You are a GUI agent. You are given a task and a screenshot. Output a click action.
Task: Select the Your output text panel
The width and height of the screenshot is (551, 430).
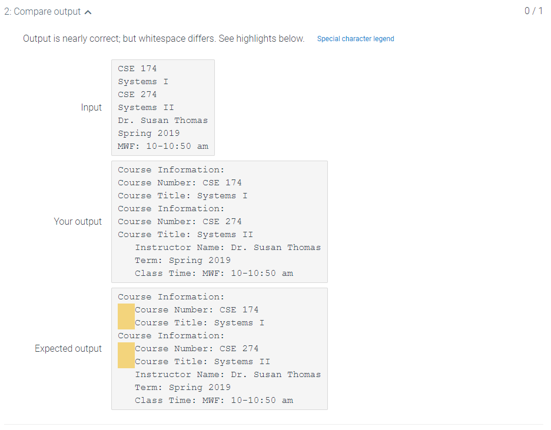point(219,221)
